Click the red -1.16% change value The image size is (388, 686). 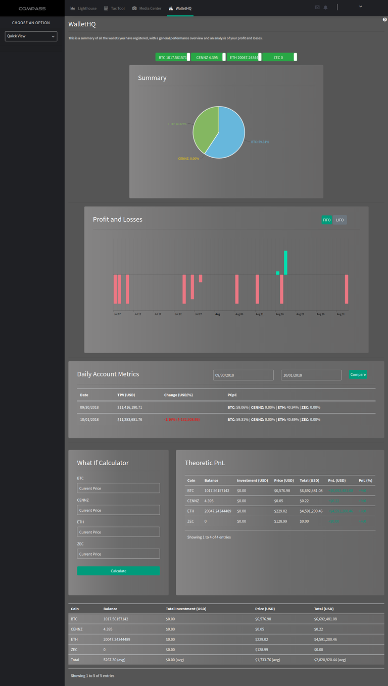tap(182, 419)
